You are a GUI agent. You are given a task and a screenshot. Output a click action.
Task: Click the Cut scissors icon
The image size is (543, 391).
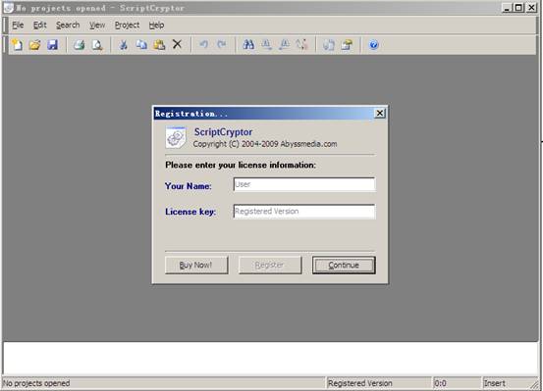click(124, 45)
